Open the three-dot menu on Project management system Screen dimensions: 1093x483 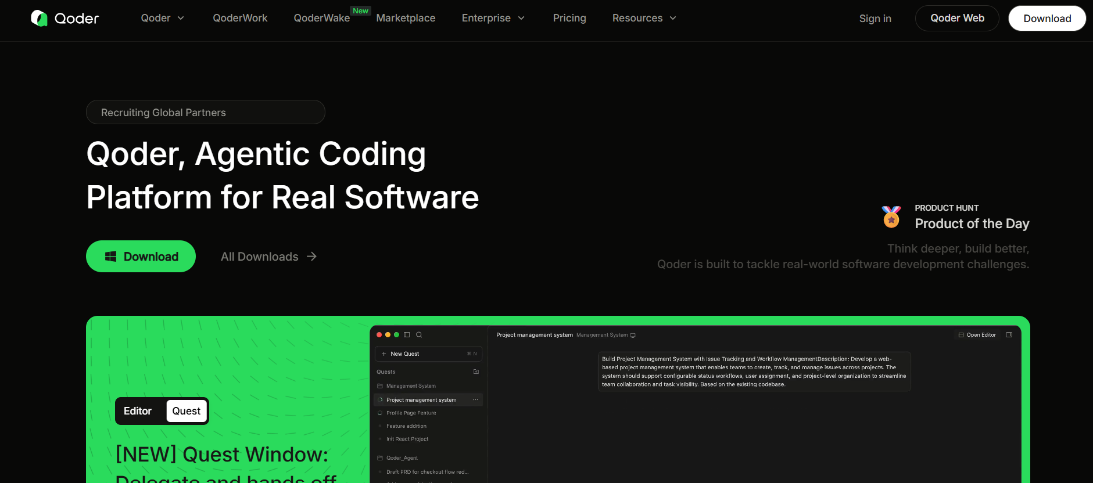475,400
